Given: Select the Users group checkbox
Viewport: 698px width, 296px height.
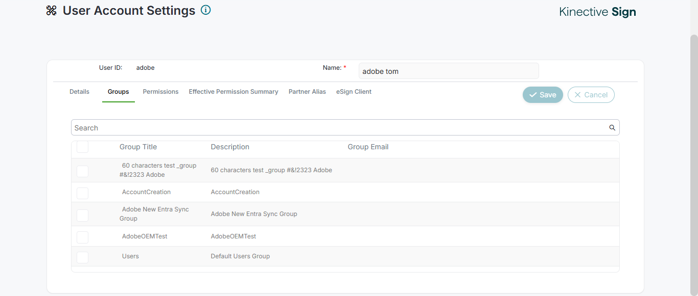Looking at the screenshot, I should (x=82, y=257).
